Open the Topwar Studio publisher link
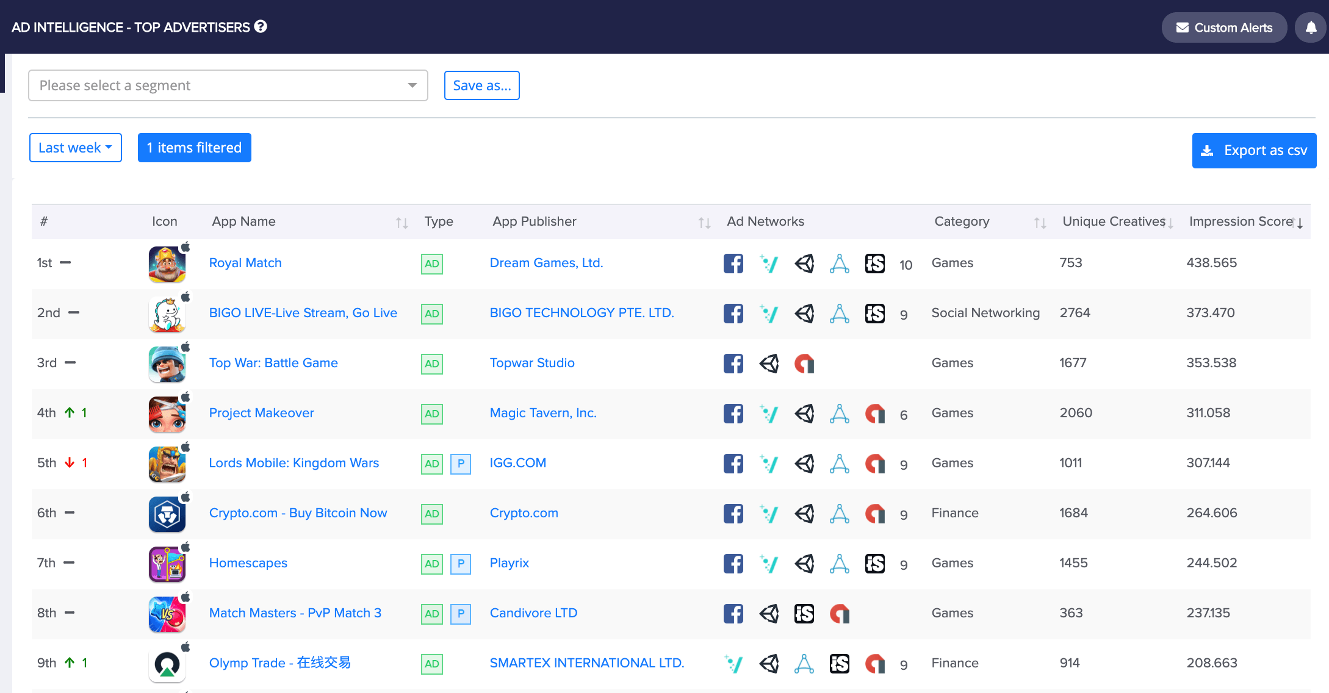Viewport: 1329px width, 693px height. (532, 363)
